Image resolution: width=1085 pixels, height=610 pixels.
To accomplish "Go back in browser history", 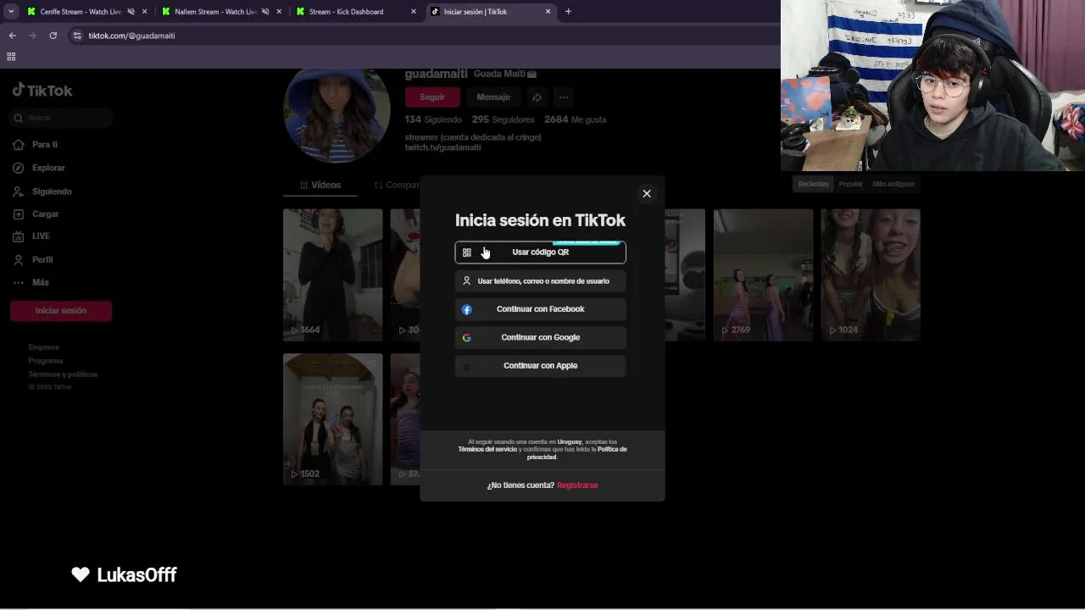I will point(12,36).
